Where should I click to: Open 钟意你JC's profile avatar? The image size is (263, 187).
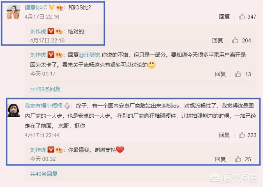[x=14, y=12]
